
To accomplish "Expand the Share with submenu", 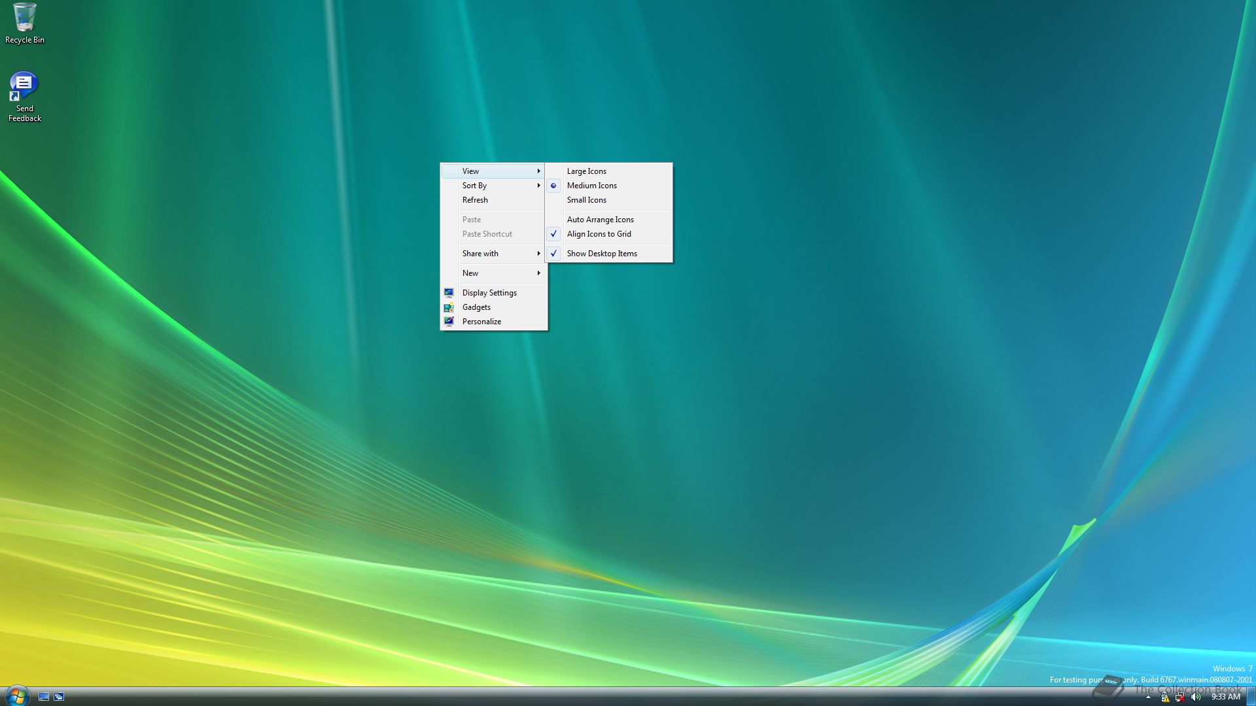I will click(x=493, y=254).
